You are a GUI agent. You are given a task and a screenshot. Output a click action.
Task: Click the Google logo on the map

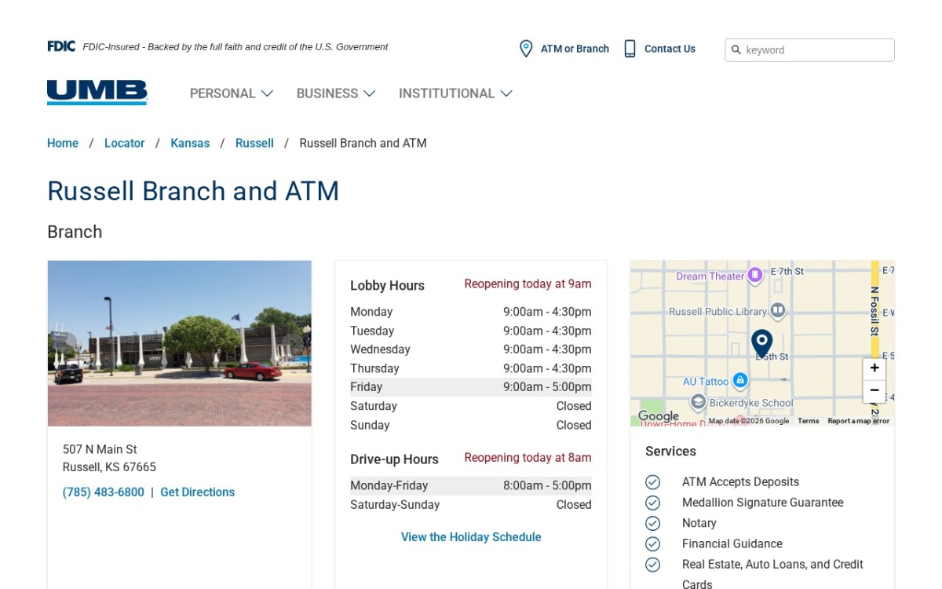659,416
